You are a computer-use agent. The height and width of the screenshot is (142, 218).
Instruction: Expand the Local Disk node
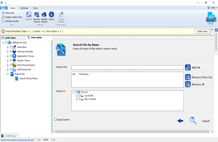(x=77, y=96)
